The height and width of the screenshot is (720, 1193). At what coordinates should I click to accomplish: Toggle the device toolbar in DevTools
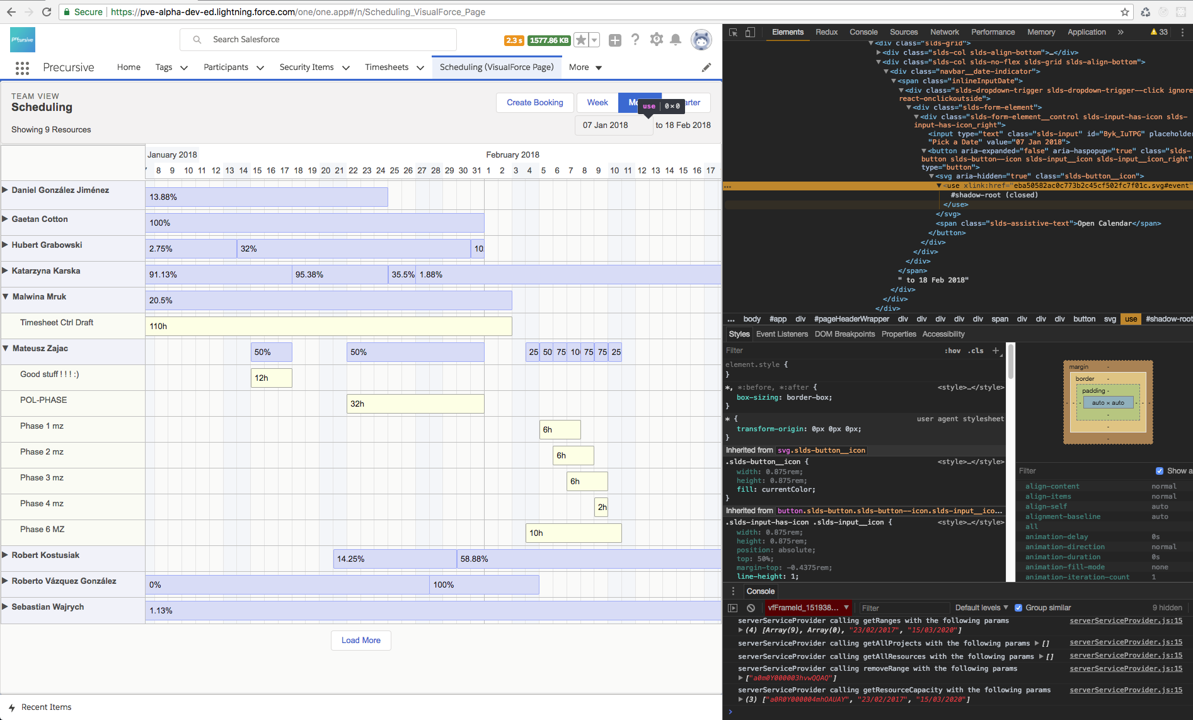pyautogui.click(x=750, y=32)
